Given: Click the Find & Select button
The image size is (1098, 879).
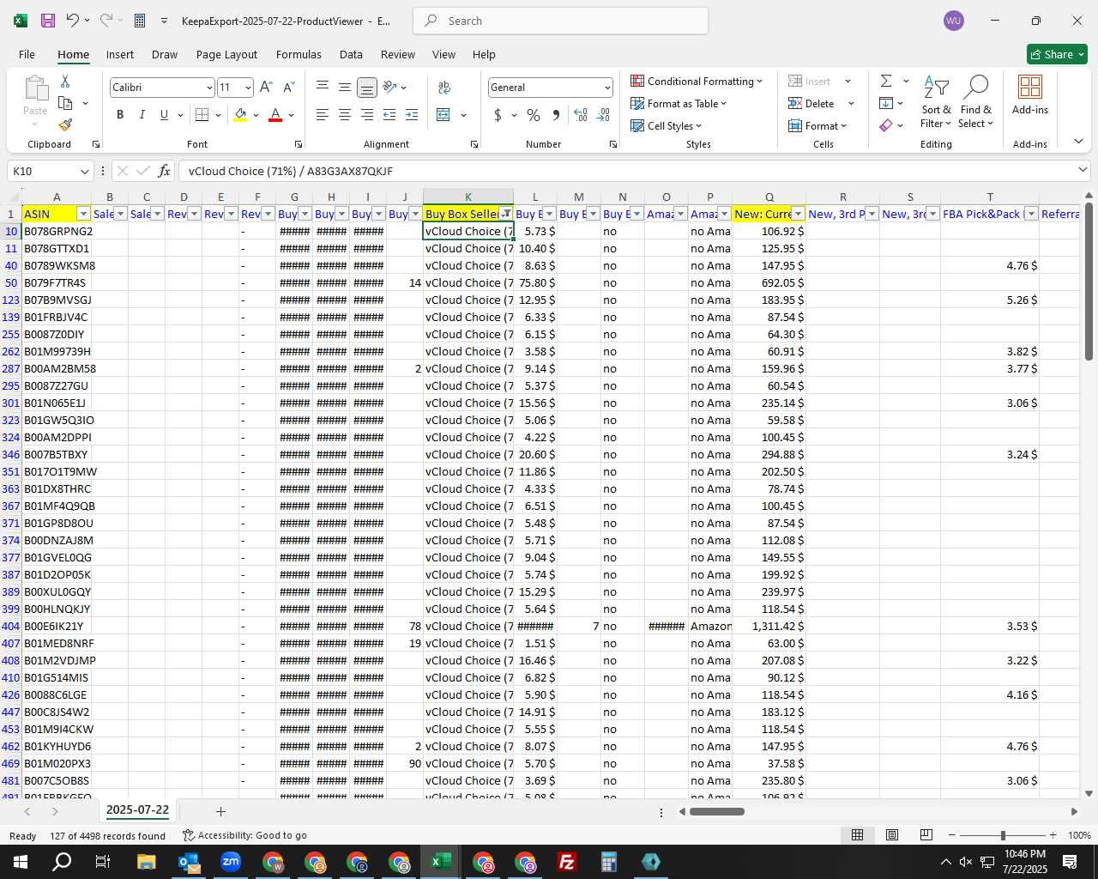Looking at the screenshot, I should pos(976,101).
